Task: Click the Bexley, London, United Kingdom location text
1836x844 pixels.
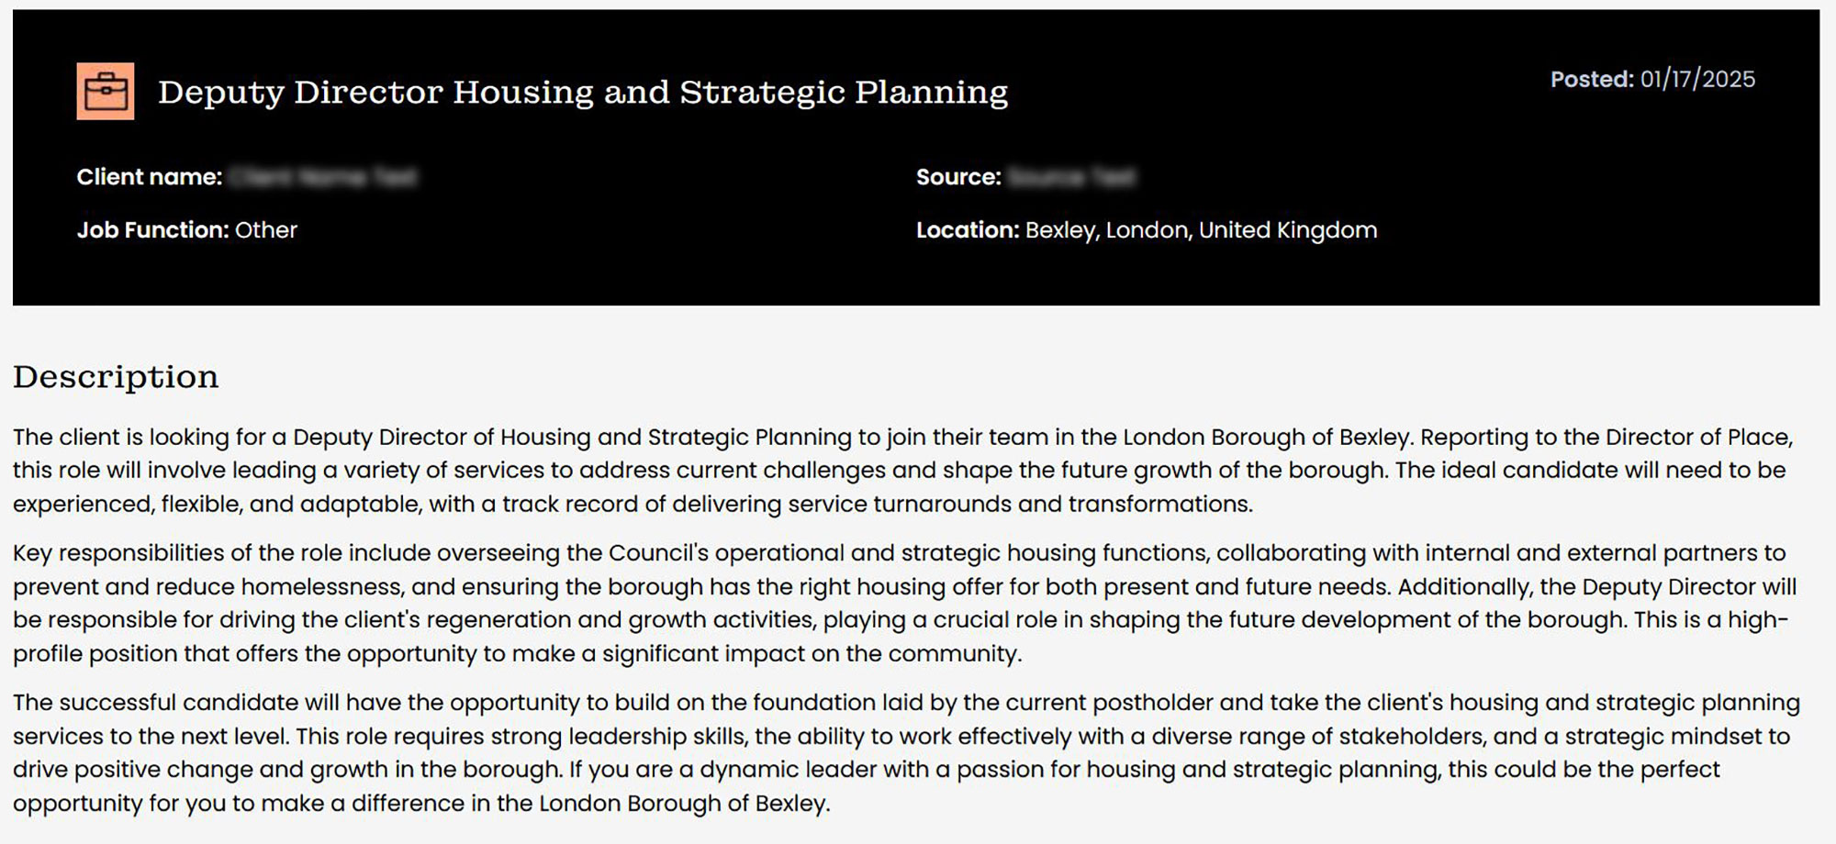Action: click(x=1201, y=229)
